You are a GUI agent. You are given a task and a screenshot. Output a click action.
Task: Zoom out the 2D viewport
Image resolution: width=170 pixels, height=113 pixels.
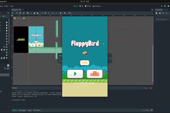[15, 18]
